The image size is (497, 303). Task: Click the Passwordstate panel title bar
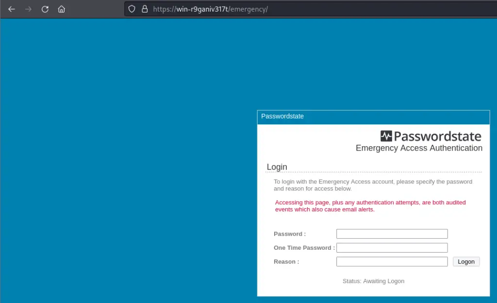tap(373, 117)
